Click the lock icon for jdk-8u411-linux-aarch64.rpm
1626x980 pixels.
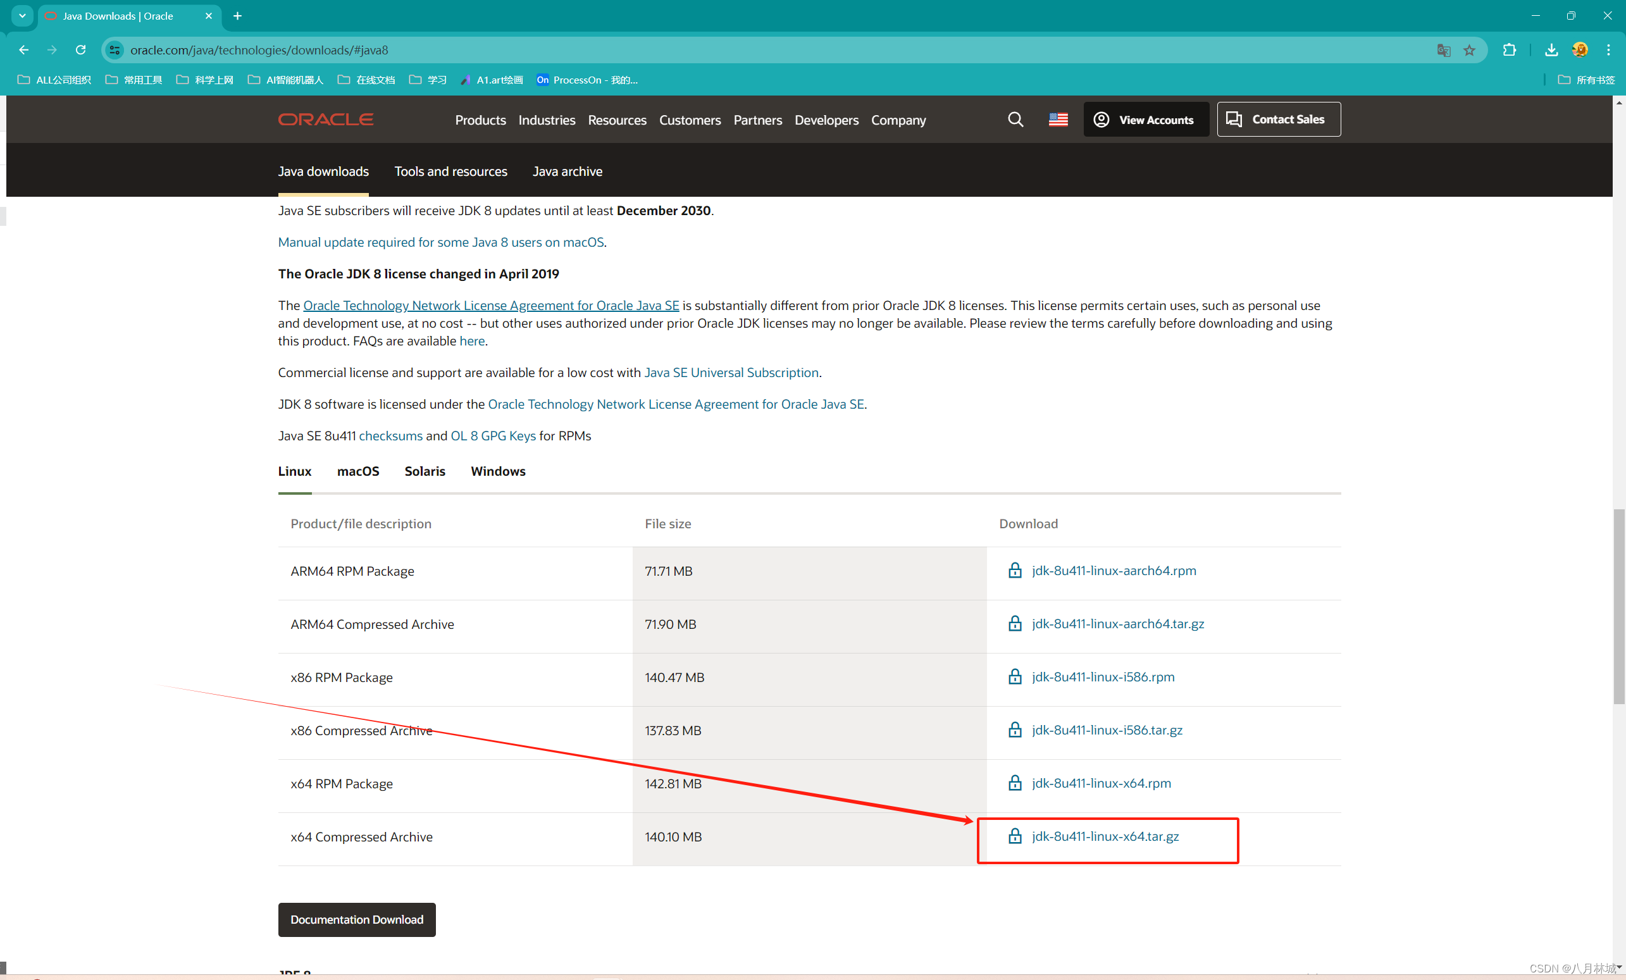[x=1015, y=570]
